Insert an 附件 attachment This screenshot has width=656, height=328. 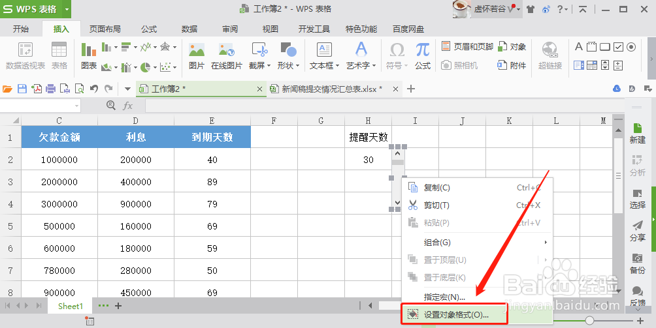pos(512,65)
